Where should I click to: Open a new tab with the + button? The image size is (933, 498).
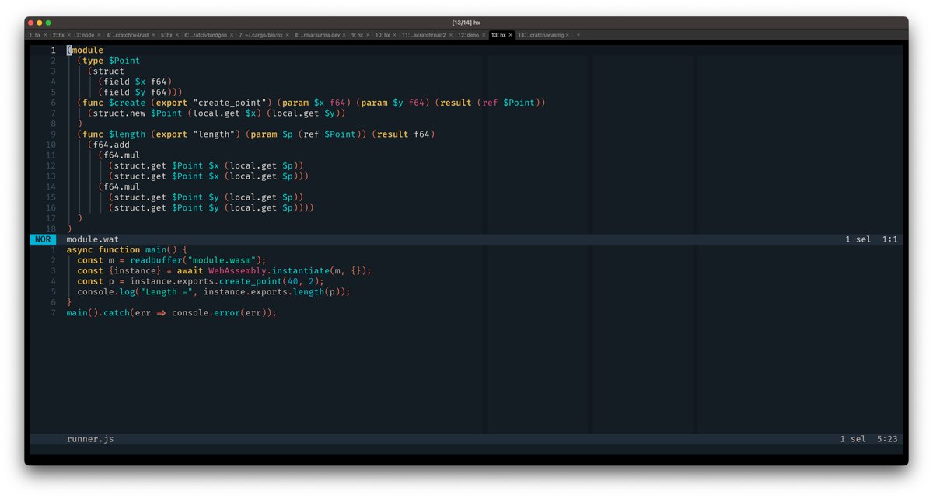[578, 34]
